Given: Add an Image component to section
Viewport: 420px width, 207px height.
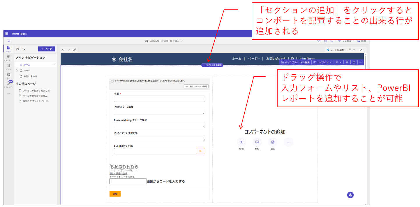Looking at the screenshot, I should pos(273,142).
